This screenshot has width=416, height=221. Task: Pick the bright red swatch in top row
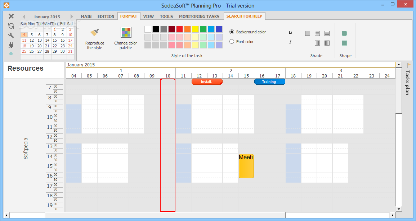[x=180, y=29]
